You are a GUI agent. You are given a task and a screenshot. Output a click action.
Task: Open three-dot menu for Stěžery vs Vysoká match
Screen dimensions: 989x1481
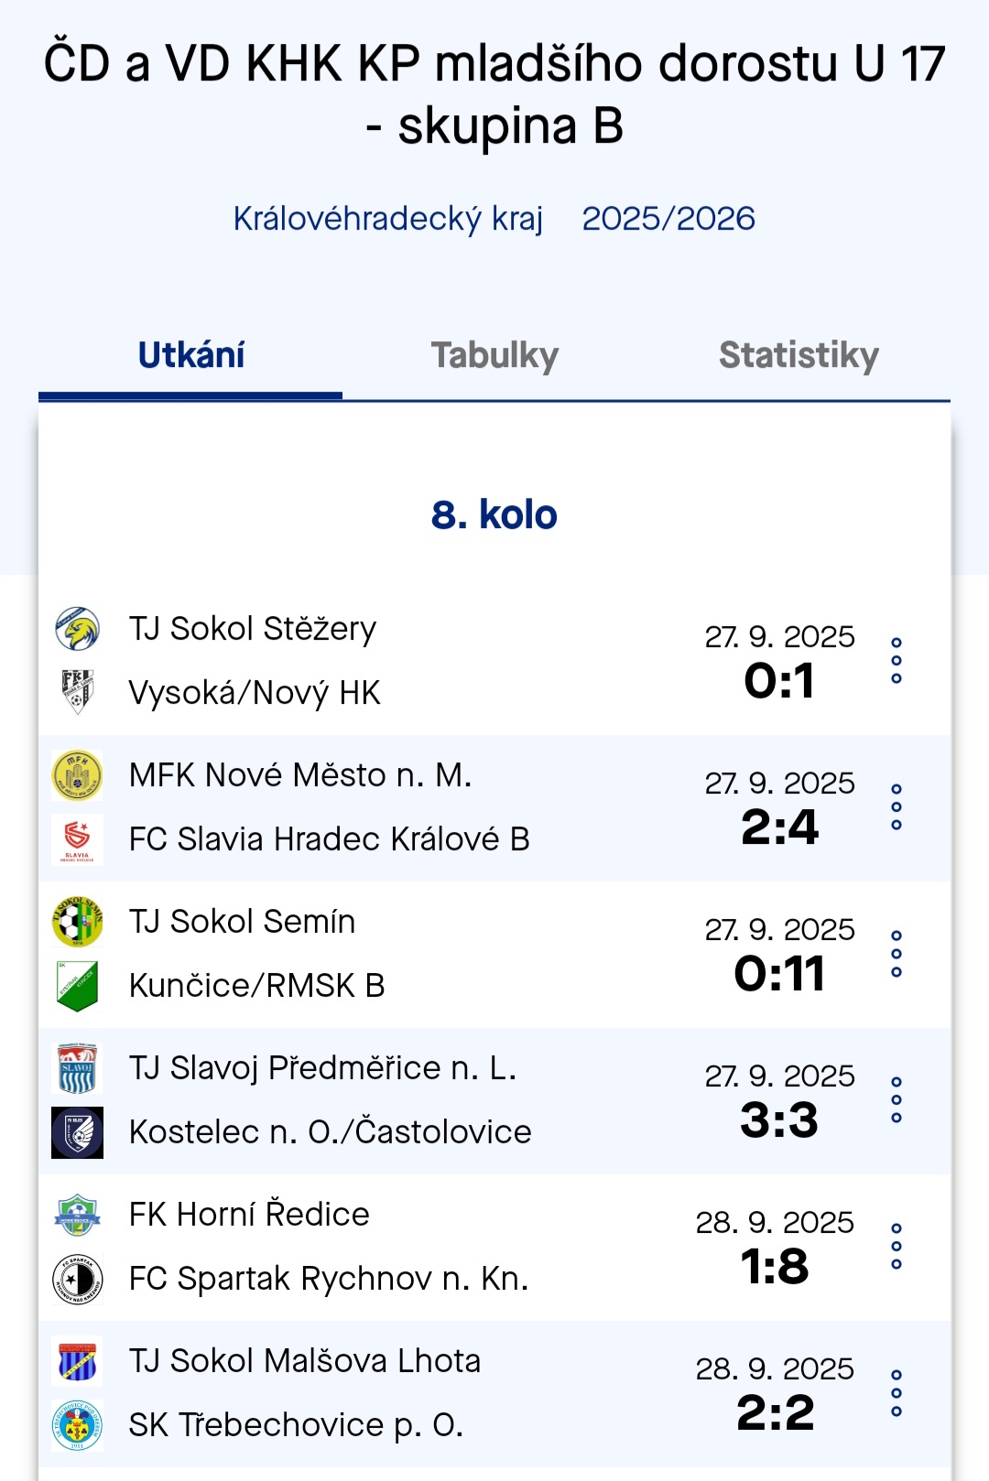[x=897, y=661]
